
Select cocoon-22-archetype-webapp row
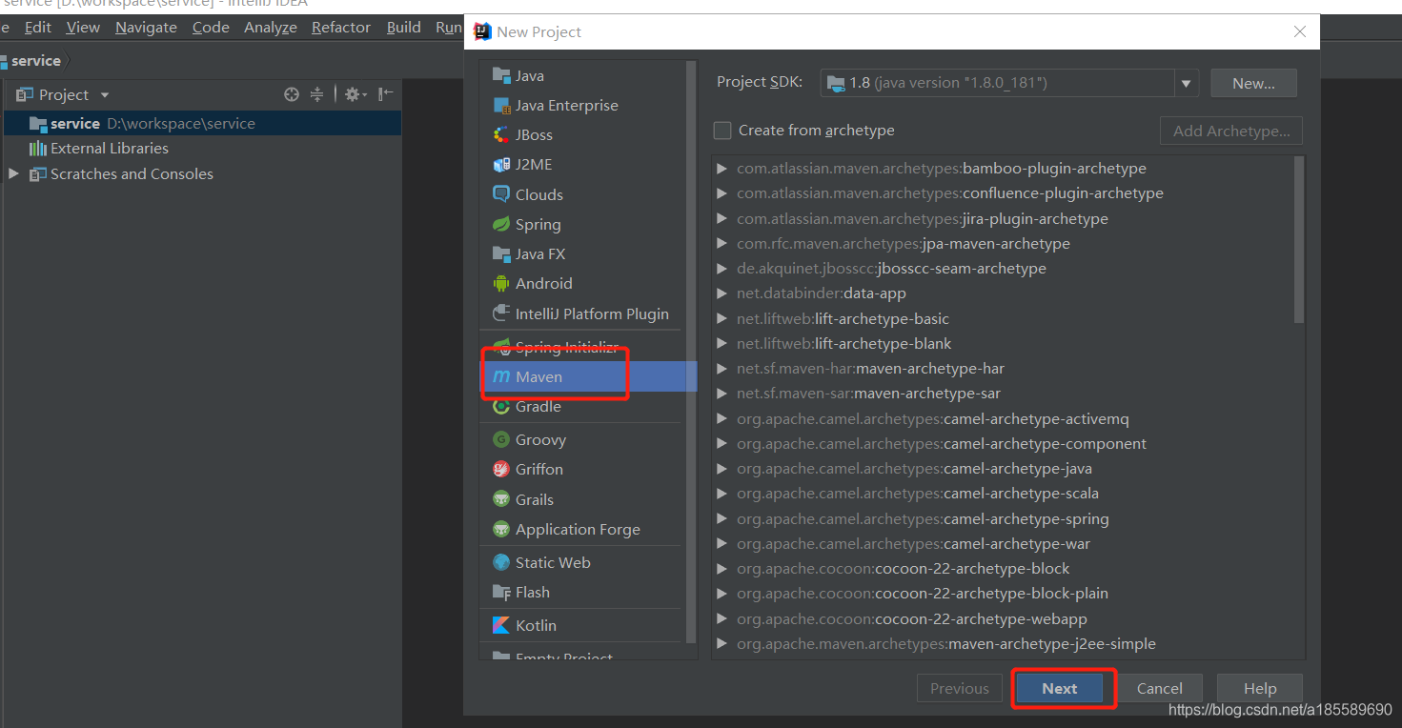[1003, 618]
